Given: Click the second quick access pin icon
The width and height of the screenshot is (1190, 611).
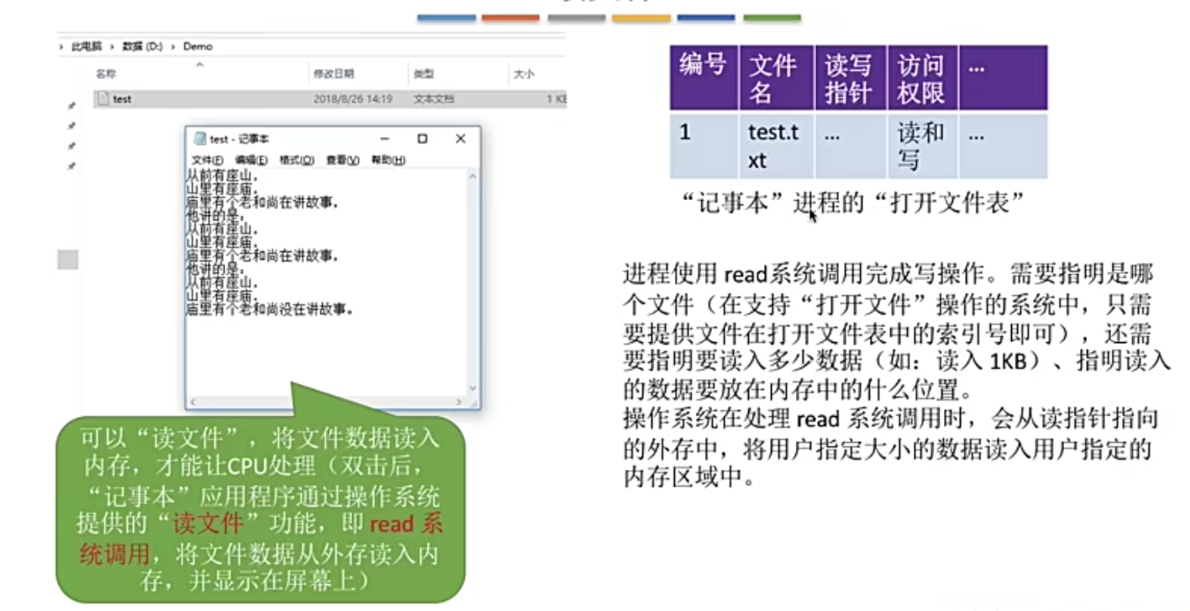Looking at the screenshot, I should click(x=71, y=126).
